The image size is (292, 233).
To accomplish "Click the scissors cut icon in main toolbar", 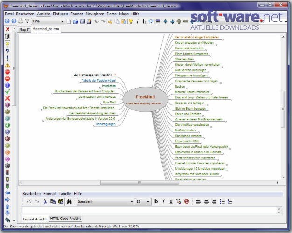I will click(x=110, y=21).
